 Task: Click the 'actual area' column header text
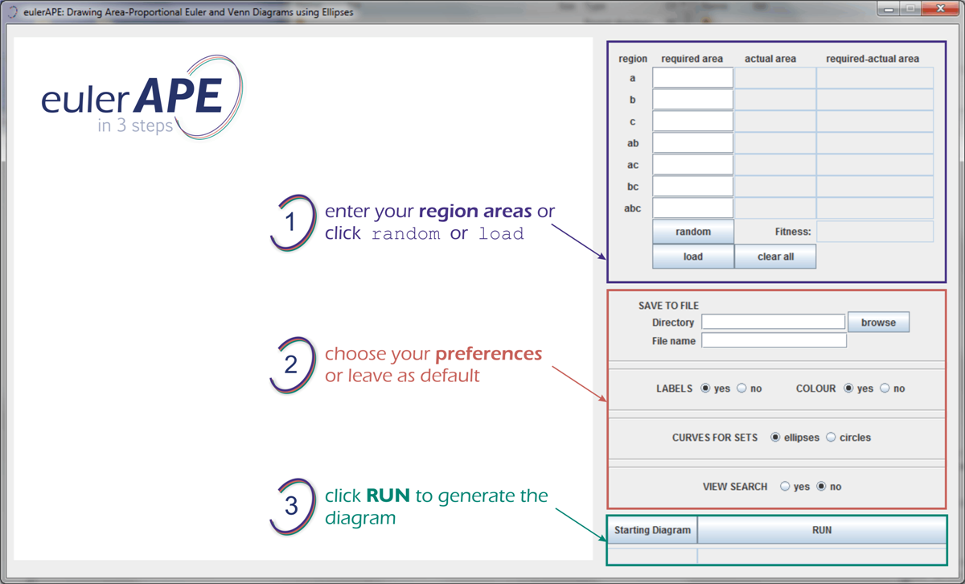(770, 59)
